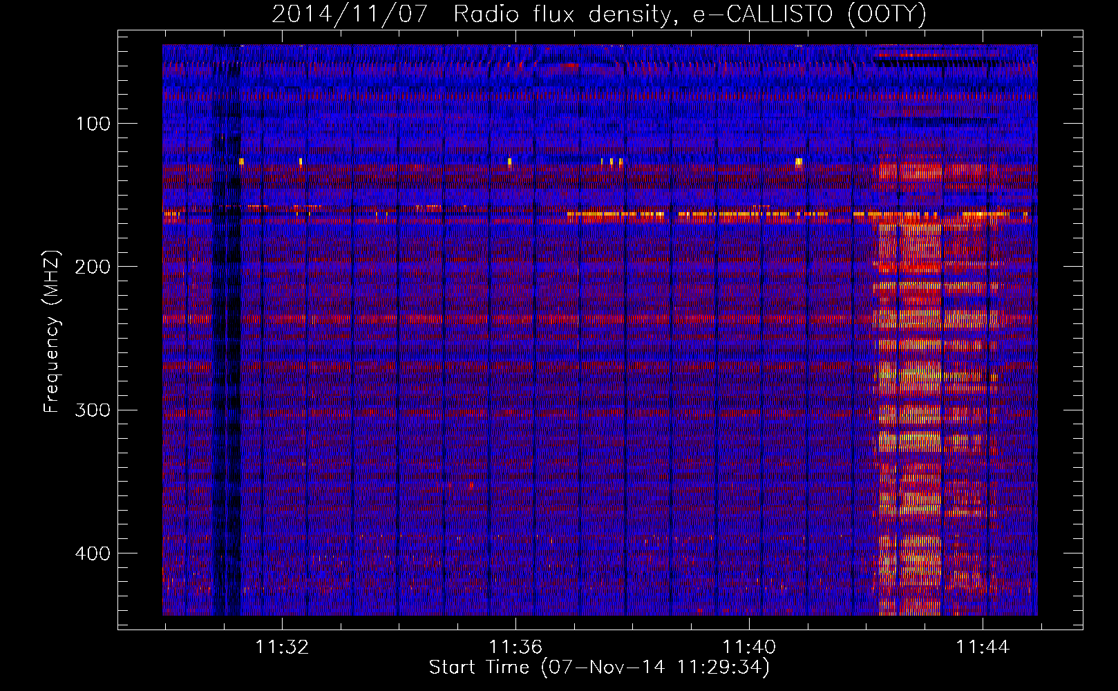Click the 100 frequency tick label
Image resolution: width=1118 pixels, height=691 pixels.
click(x=93, y=124)
